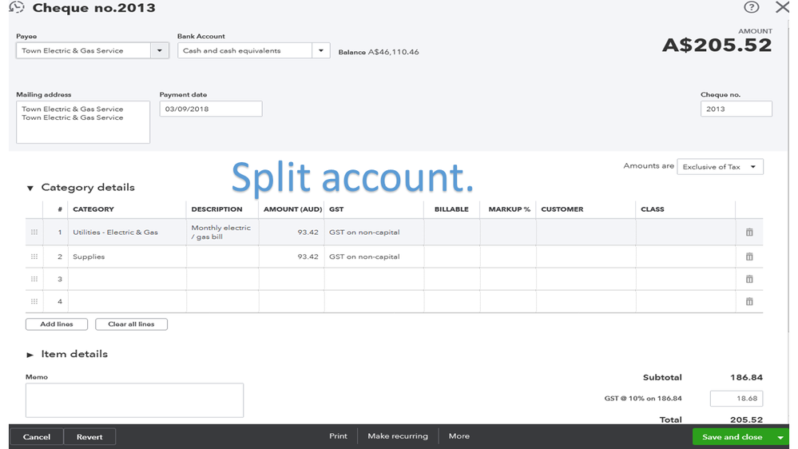Select Utilities - Electric & Gas category cell

tap(127, 232)
